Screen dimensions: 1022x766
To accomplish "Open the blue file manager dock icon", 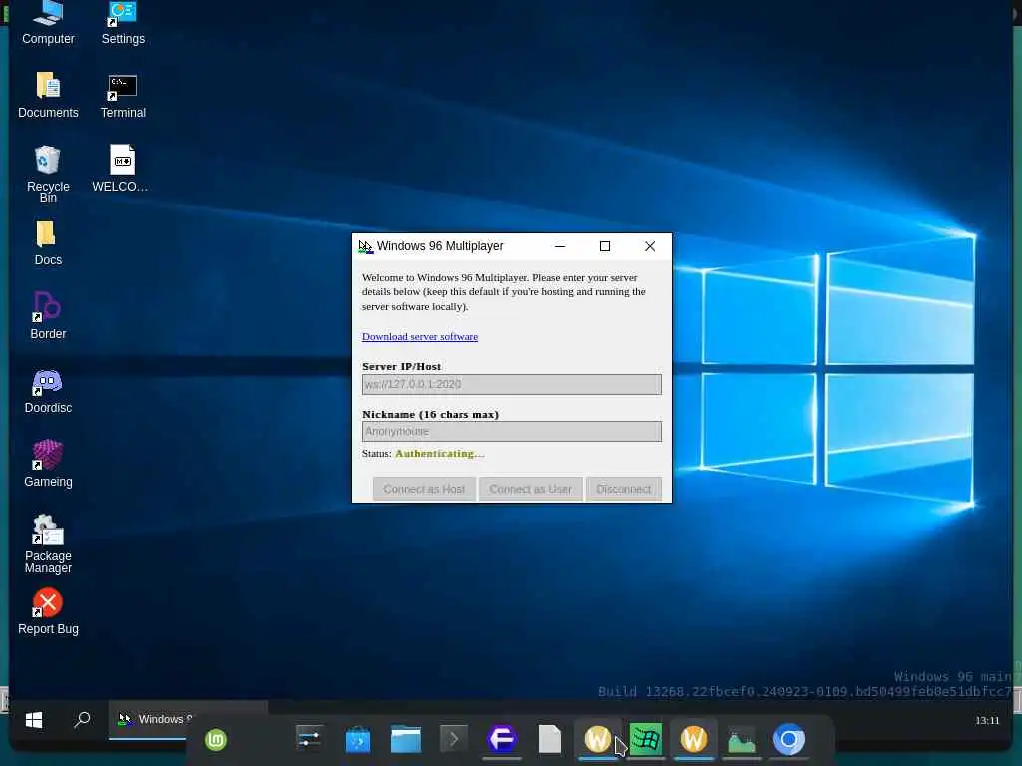I will click(406, 739).
